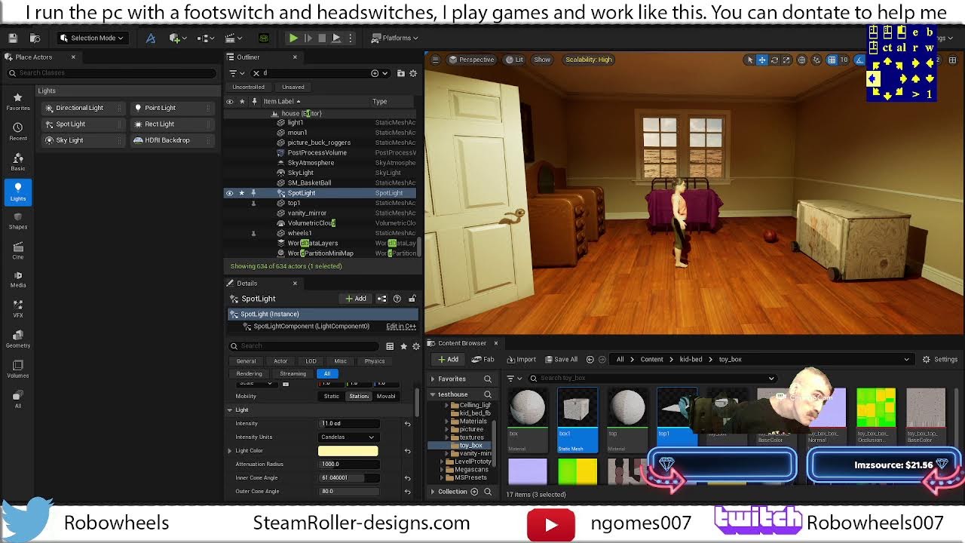
Task: Click the Save All button
Action: [x=561, y=359]
